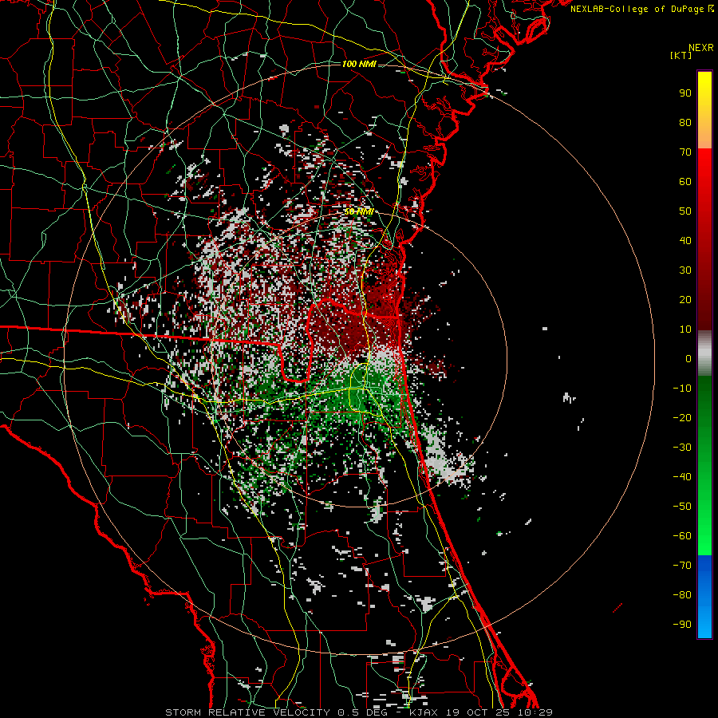The image size is (718, 718).
Task: Click the 30 value on the velocity scale
Action: click(685, 270)
